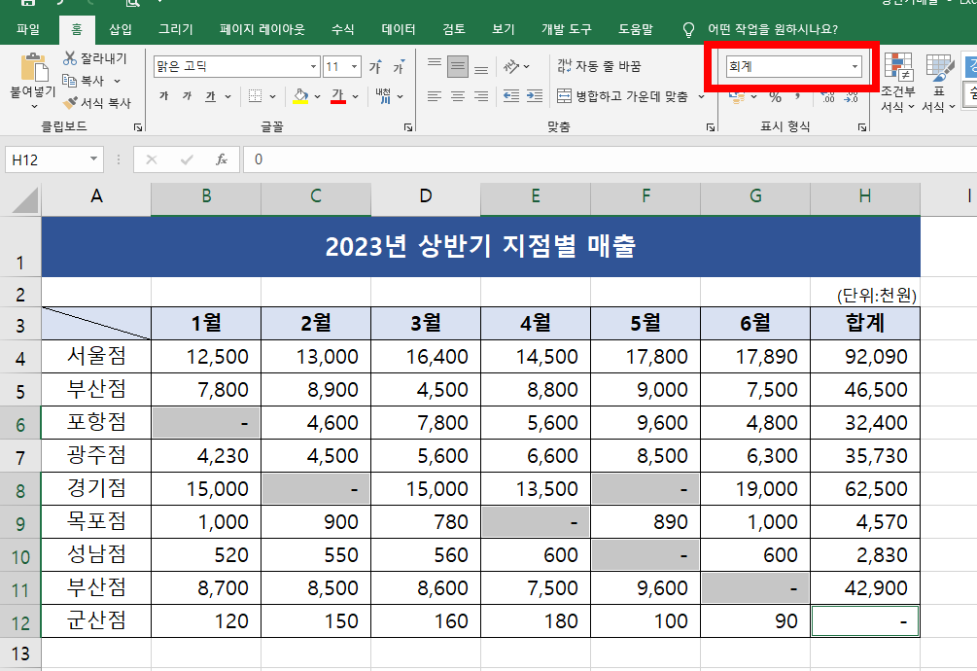The width and height of the screenshot is (977, 671).
Task: Expand the 붙여넣기 dropdown arrow
Action: [34, 107]
